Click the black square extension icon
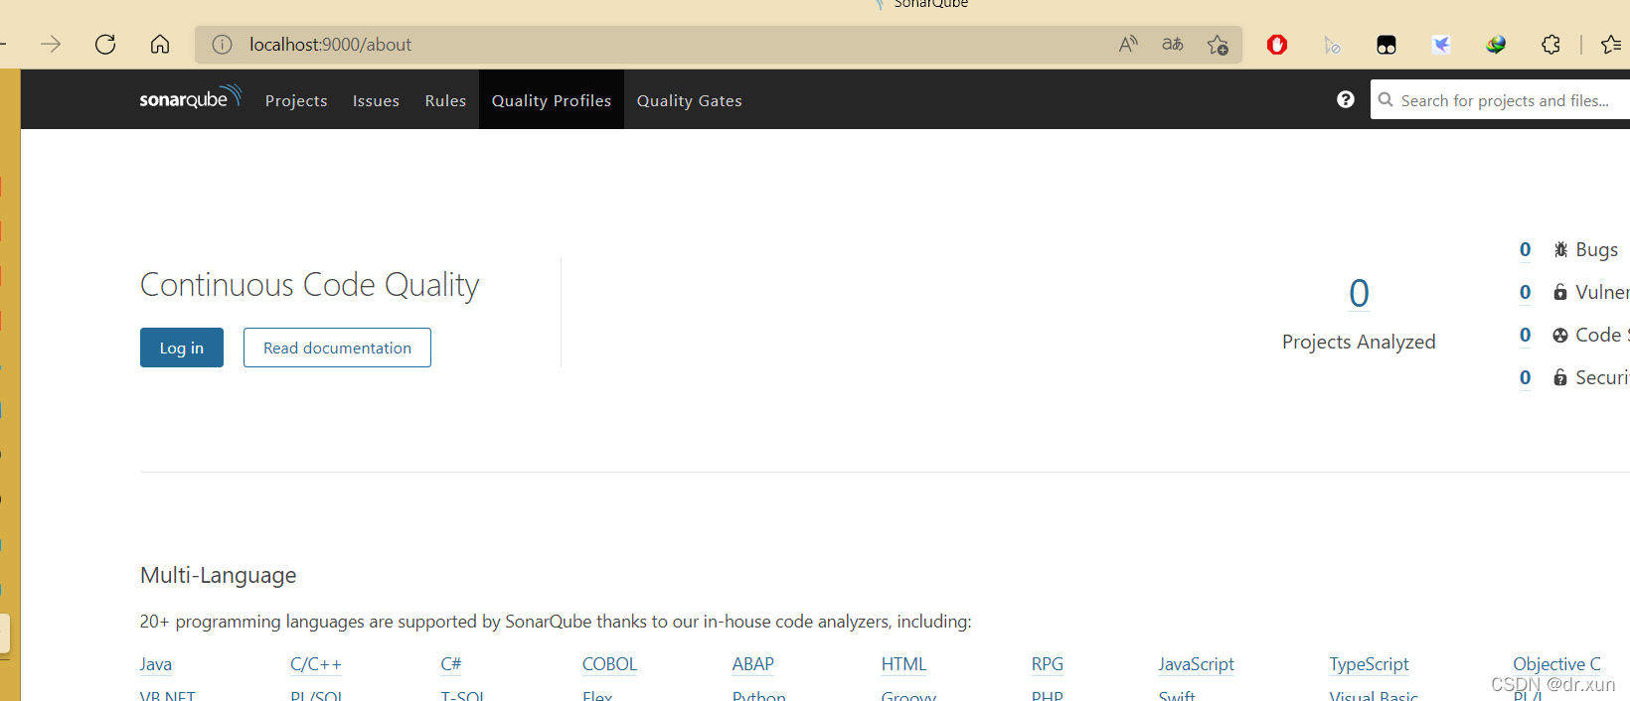This screenshot has width=1630, height=701. pos(1386,45)
